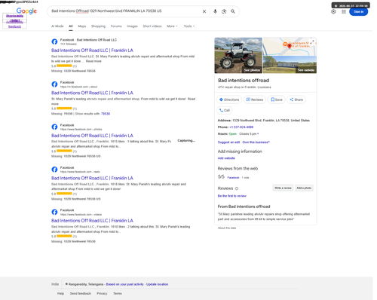The width and height of the screenshot is (377, 300).
Task: Open the Short videos tab
Action: pos(152,26)
